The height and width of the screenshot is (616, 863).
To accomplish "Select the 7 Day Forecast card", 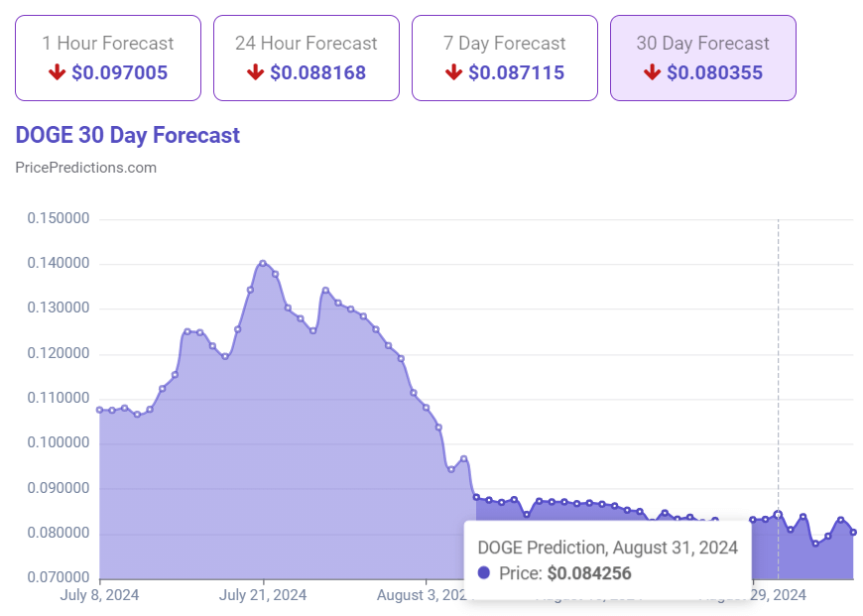I will coord(504,58).
